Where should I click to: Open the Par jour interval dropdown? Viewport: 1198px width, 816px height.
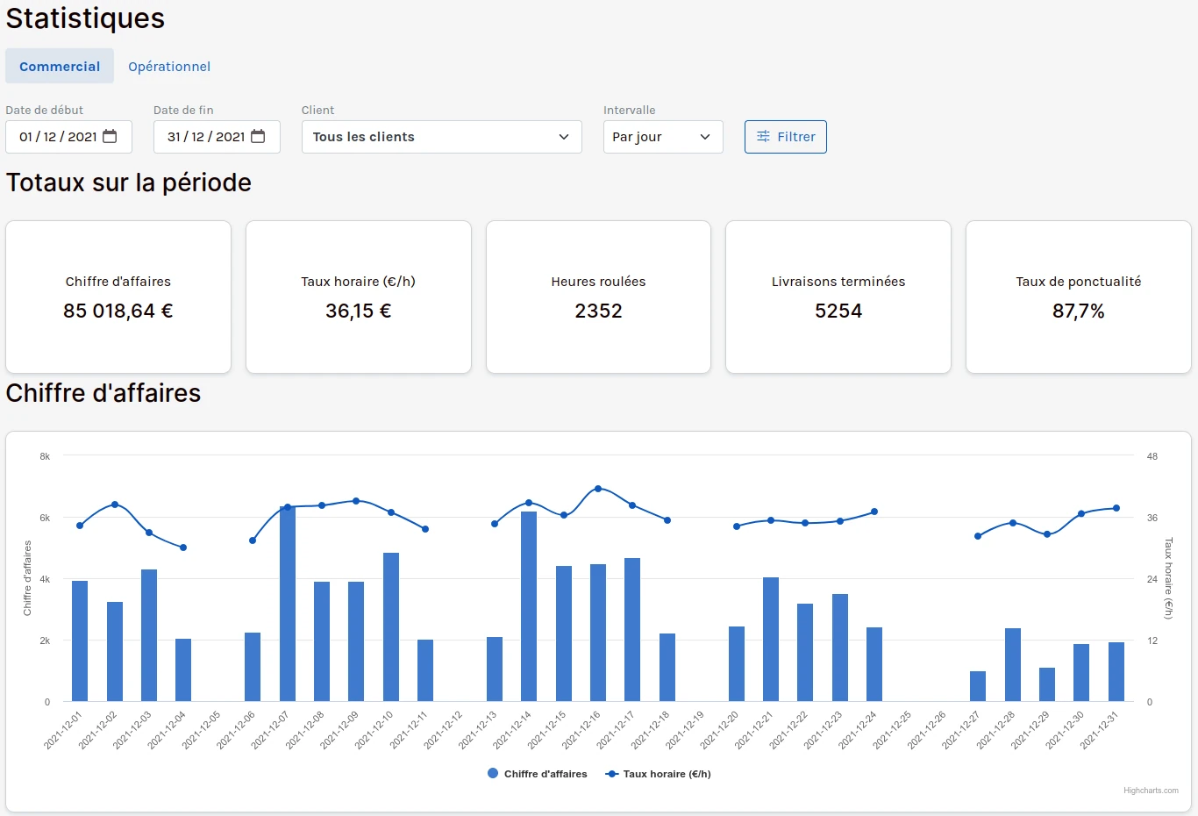point(663,137)
